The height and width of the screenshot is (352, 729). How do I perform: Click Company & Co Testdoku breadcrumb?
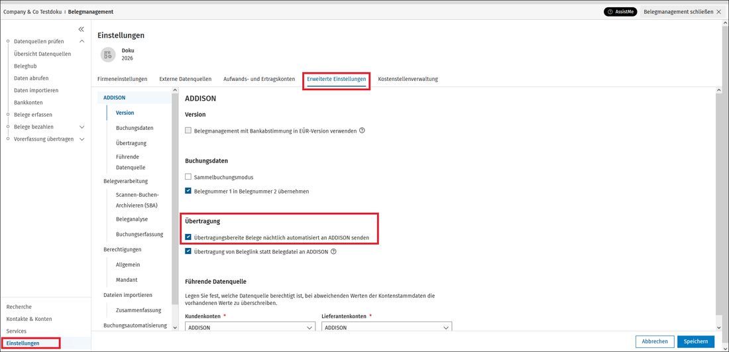(32, 12)
